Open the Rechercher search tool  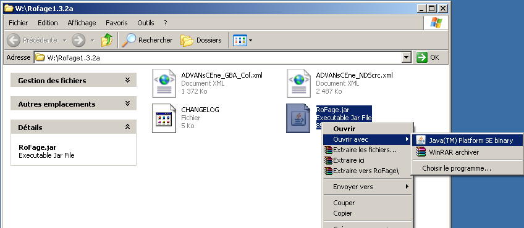click(147, 40)
